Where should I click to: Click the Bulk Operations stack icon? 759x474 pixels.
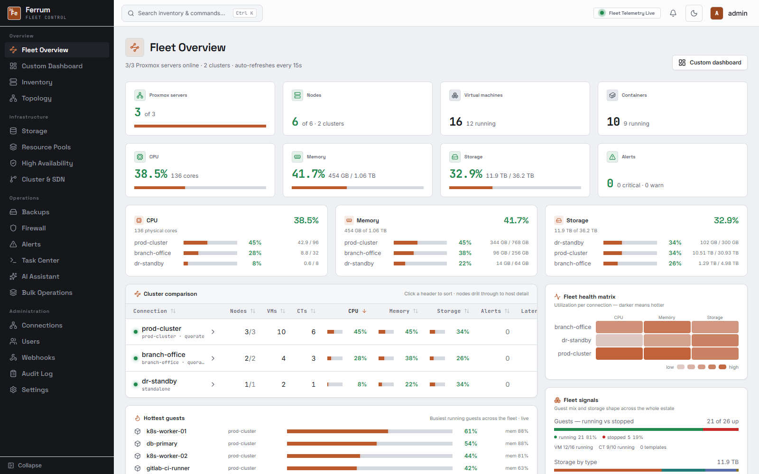(x=13, y=292)
